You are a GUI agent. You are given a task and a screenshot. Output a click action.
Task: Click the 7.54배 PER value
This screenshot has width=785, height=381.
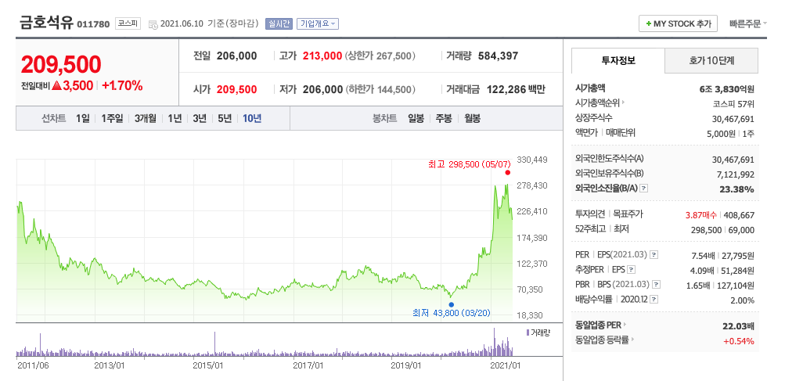(x=704, y=256)
